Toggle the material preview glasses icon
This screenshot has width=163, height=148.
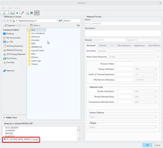37,13
